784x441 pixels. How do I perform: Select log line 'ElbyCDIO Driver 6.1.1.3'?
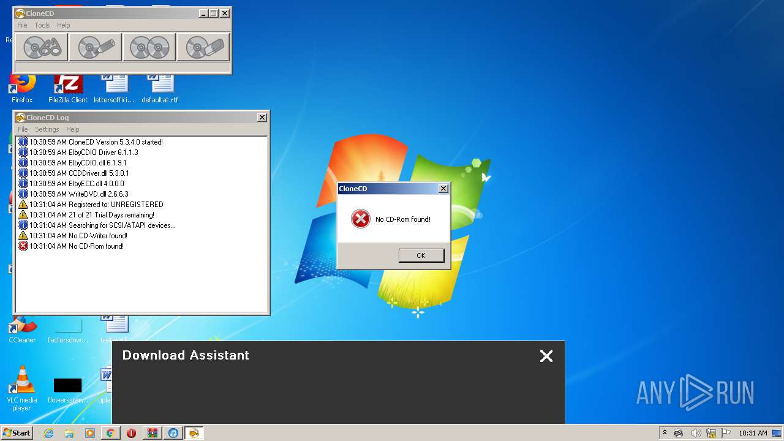pos(78,153)
